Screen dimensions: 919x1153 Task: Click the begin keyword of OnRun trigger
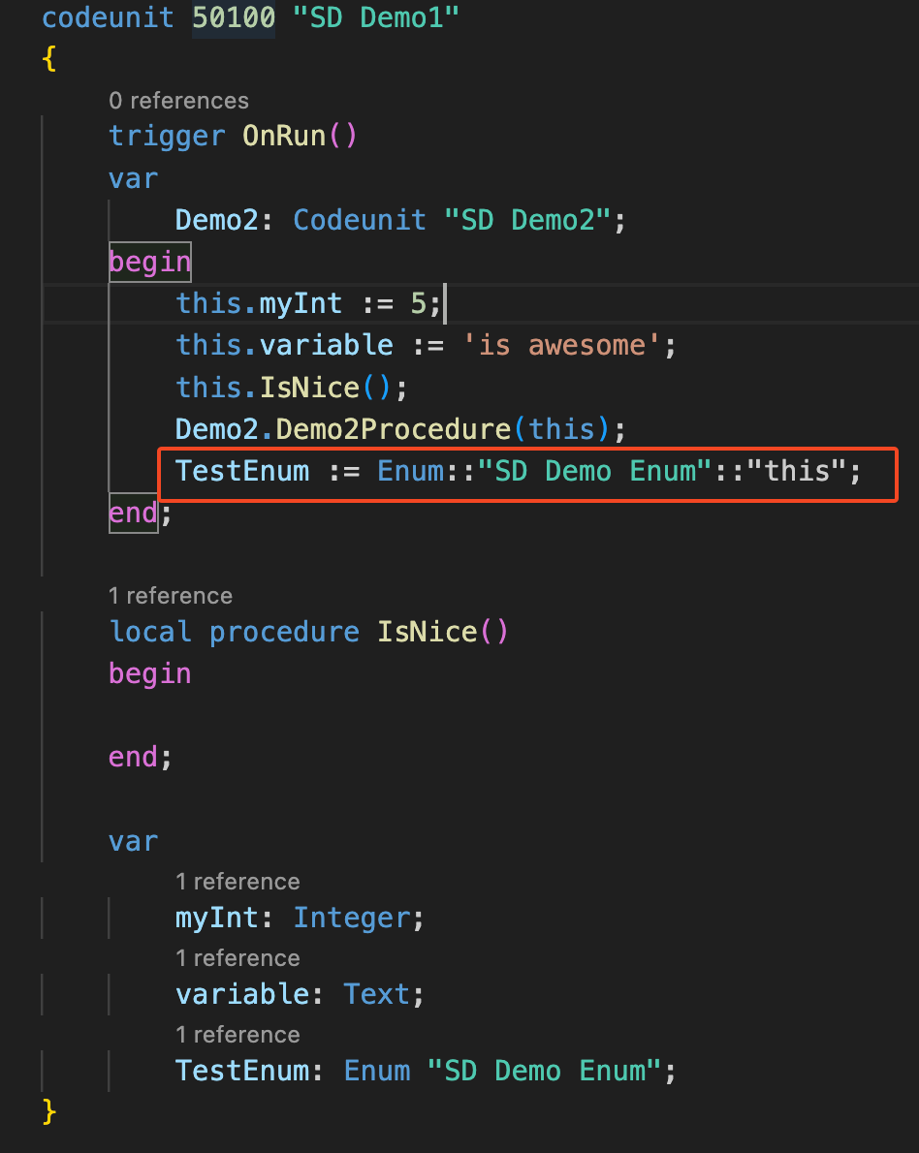point(149,262)
